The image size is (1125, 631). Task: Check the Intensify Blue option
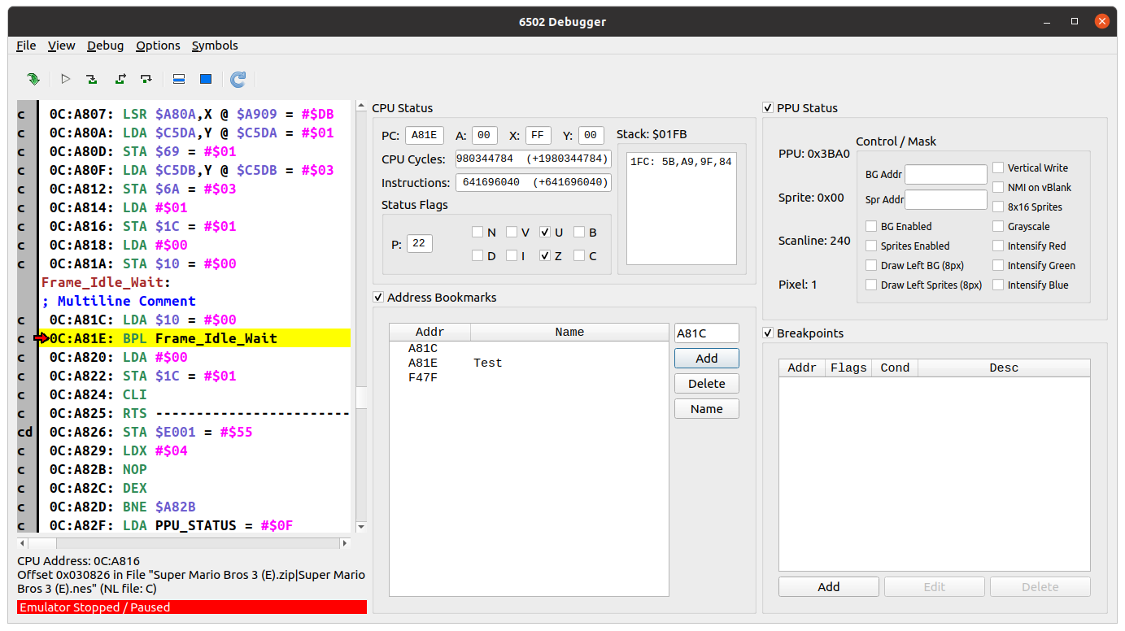tap(998, 285)
